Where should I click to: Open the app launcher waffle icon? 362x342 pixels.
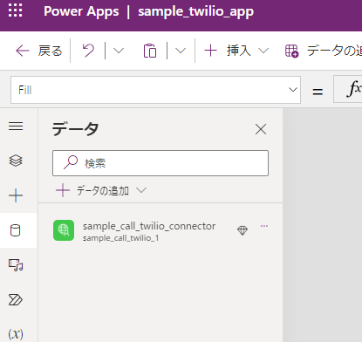pos(15,10)
